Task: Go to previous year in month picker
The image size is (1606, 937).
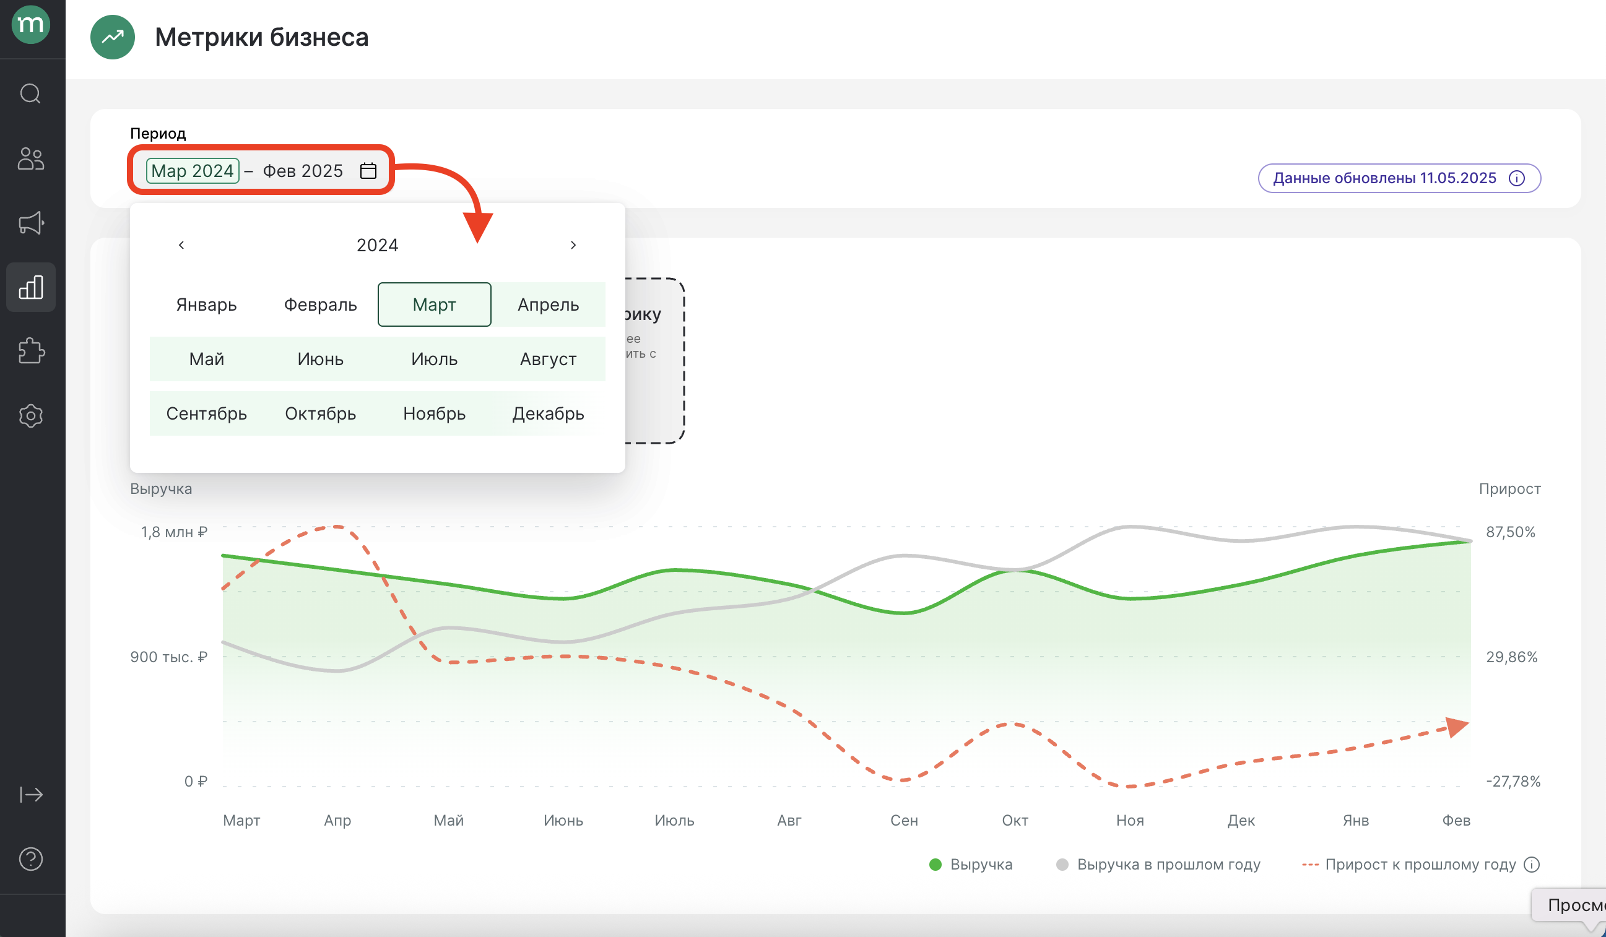Action: pyautogui.click(x=181, y=245)
